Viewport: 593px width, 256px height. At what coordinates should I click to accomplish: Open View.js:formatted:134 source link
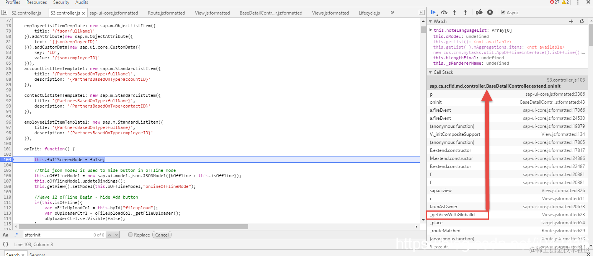[563, 134]
